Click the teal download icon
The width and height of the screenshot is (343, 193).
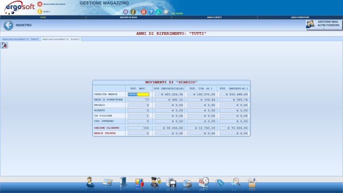tap(158, 12)
